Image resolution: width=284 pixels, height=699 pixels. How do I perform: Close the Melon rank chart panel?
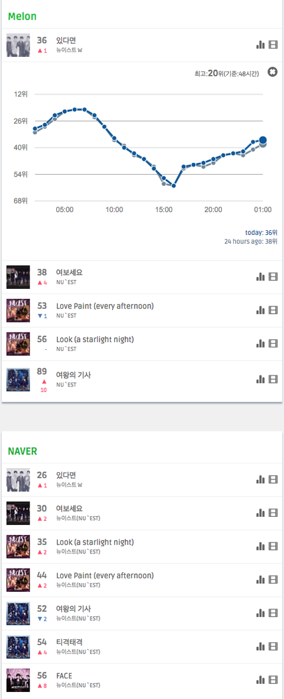pos(272,72)
